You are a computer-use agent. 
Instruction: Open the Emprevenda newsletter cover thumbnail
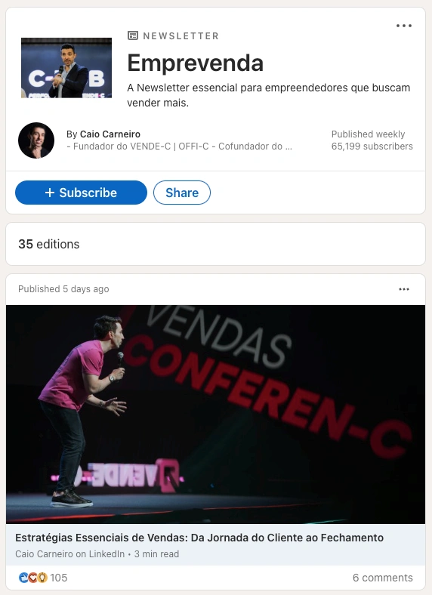coord(66,68)
